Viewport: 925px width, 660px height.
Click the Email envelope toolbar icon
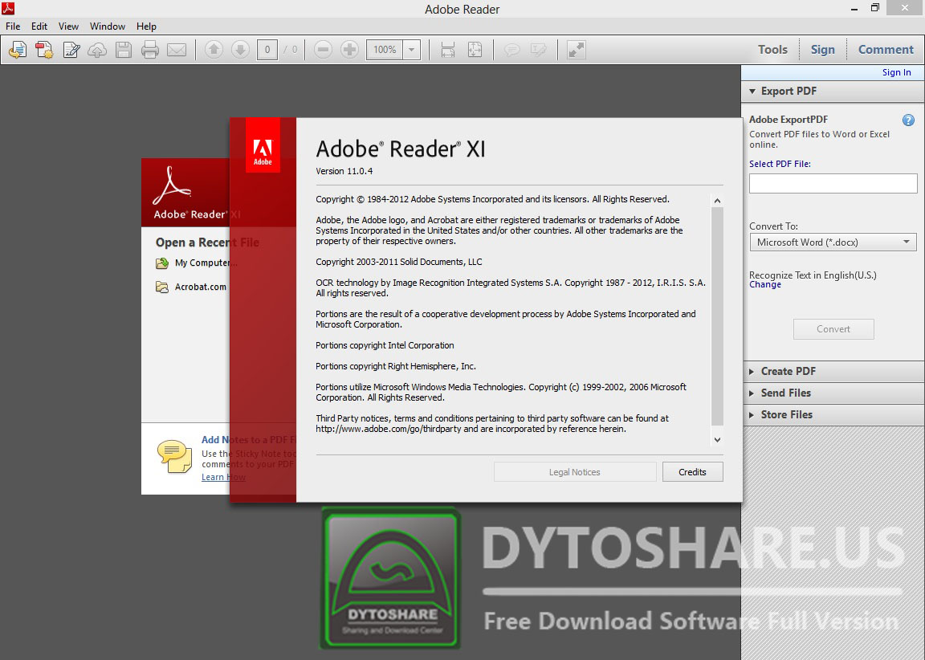(177, 50)
